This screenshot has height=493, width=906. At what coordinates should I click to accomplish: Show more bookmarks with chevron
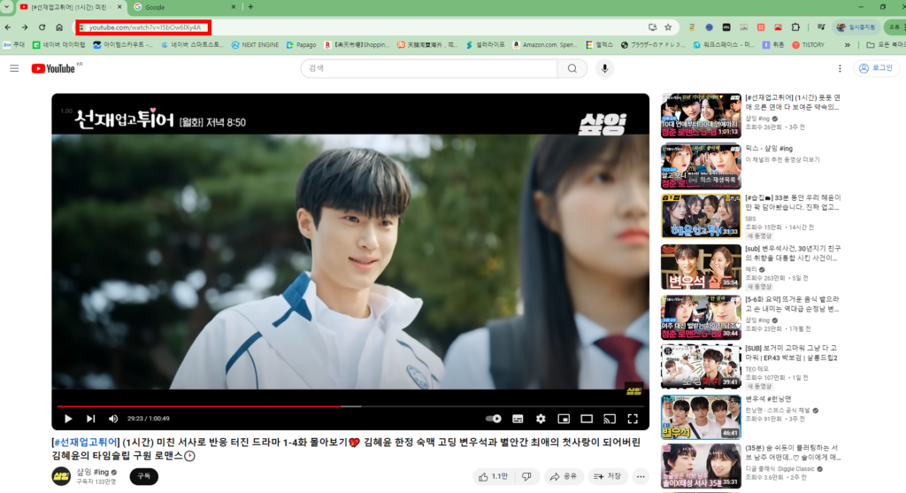(x=848, y=44)
